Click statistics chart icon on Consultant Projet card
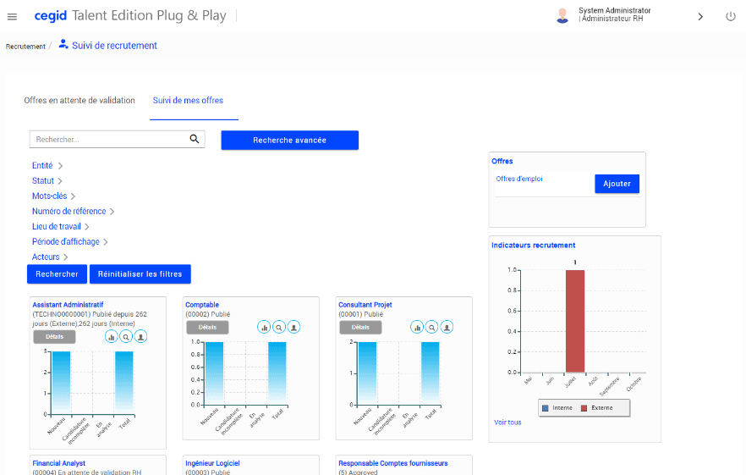This screenshot has height=475, width=746. 417,327
